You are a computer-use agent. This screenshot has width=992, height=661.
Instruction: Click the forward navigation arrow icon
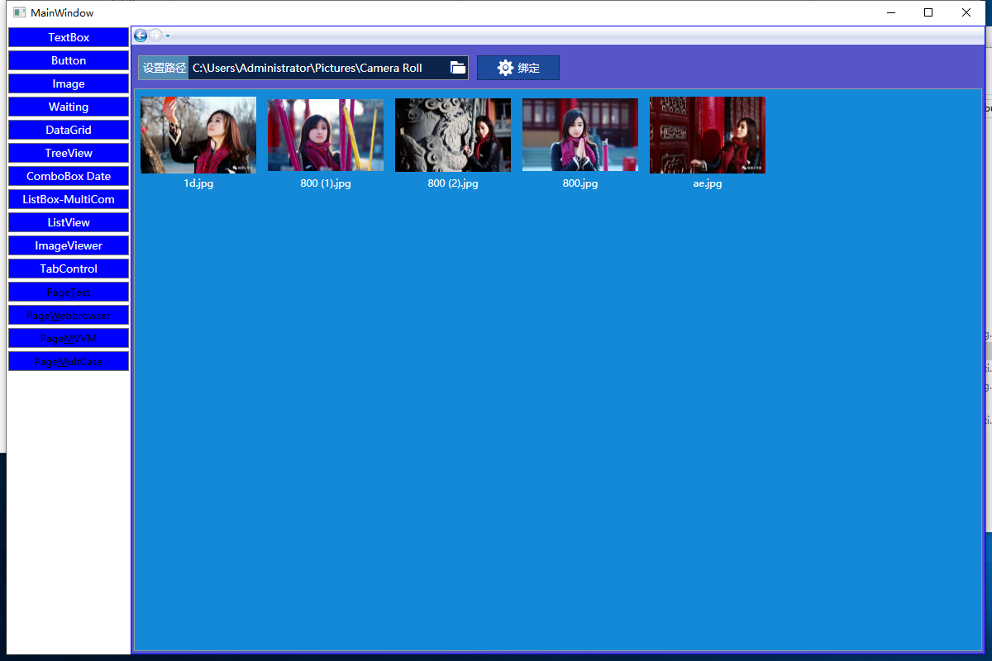pos(155,36)
